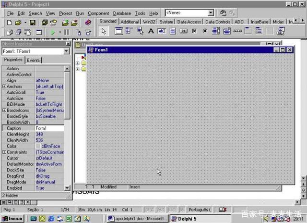Expand the Anchors property
The image size is (307, 223).
click(x=4, y=87)
